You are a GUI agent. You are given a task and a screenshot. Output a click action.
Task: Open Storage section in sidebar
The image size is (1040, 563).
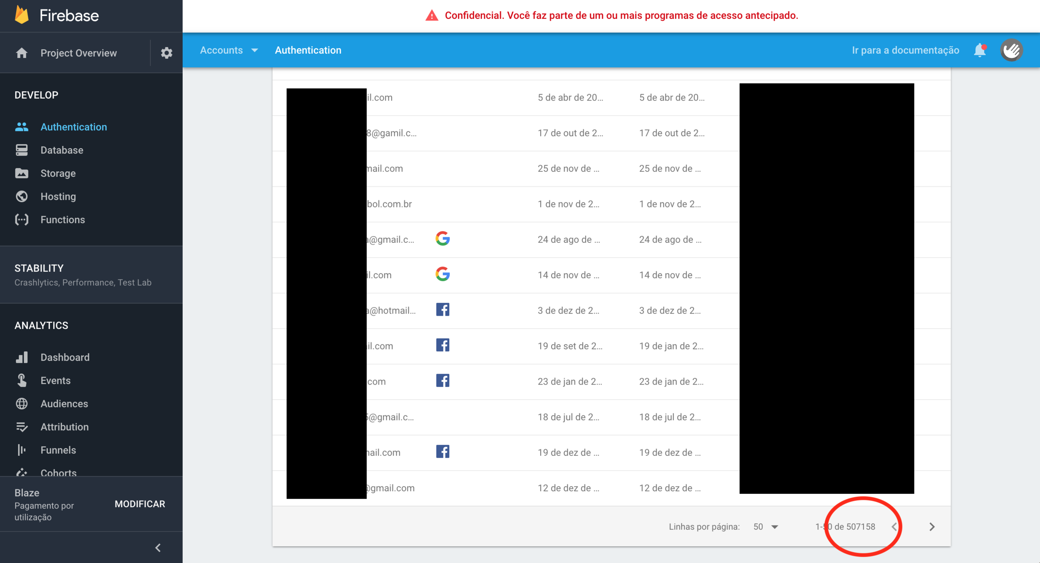58,173
